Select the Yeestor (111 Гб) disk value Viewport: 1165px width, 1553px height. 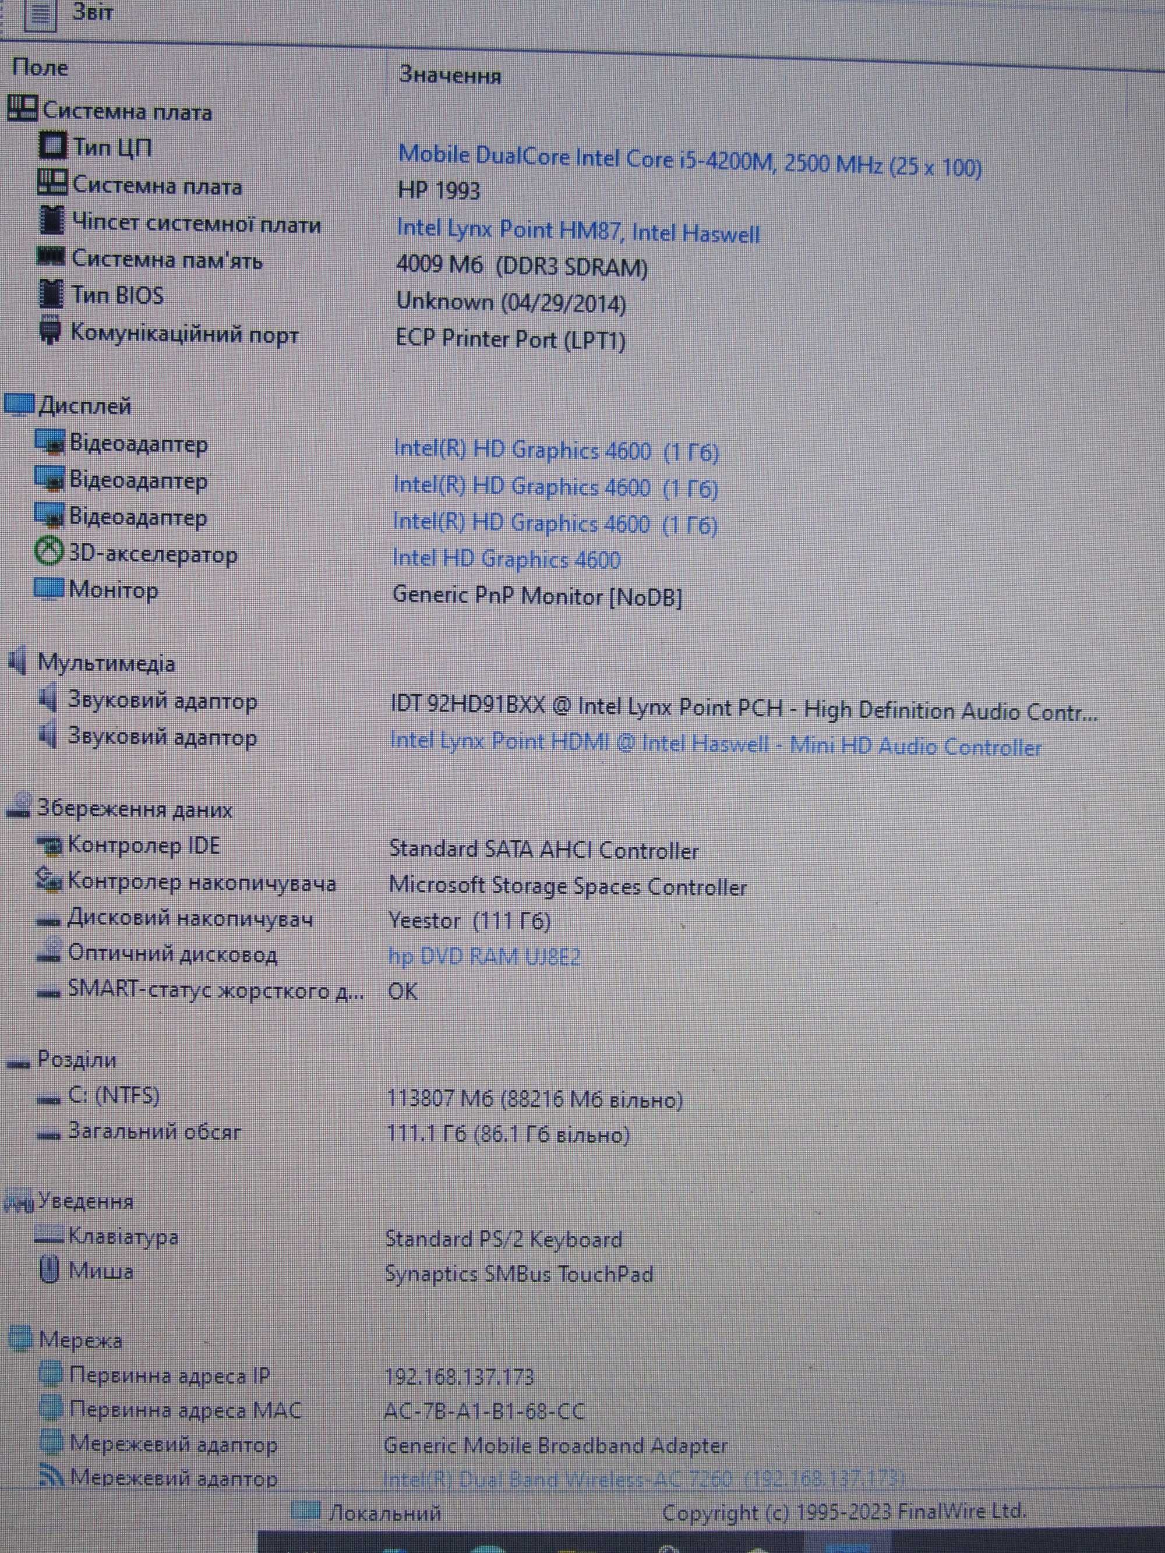tap(470, 919)
